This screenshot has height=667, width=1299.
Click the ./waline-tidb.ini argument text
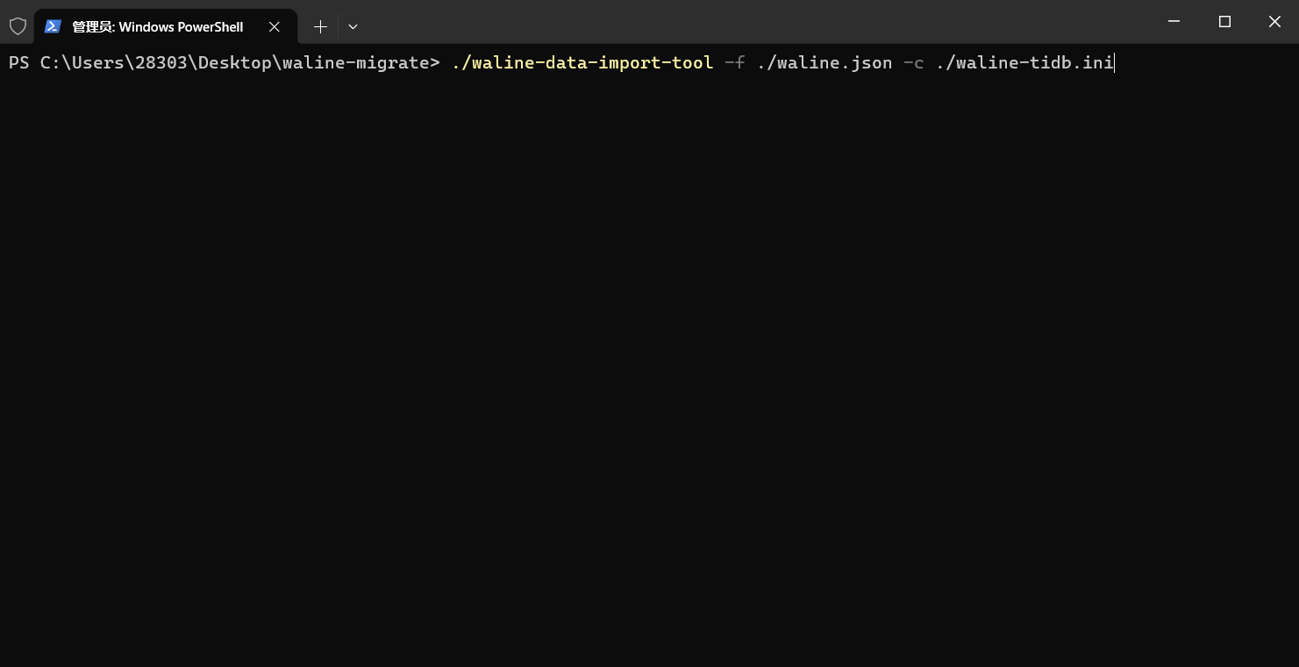click(1024, 62)
